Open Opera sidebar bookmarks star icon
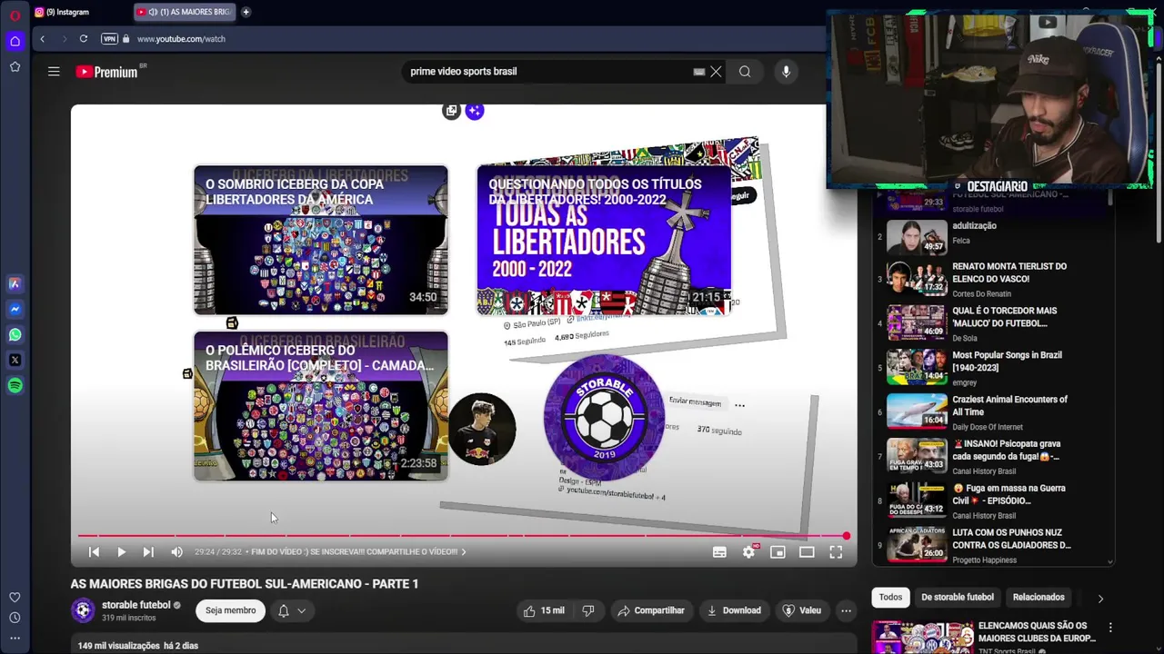1164x654 pixels. click(x=15, y=66)
